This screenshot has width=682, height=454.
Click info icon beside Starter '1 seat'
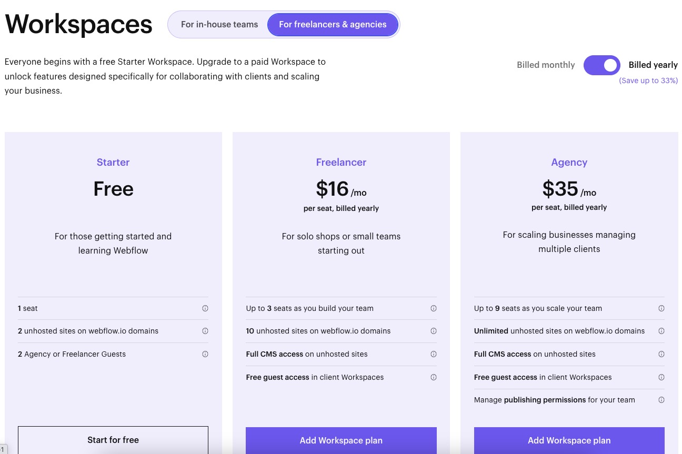point(205,308)
